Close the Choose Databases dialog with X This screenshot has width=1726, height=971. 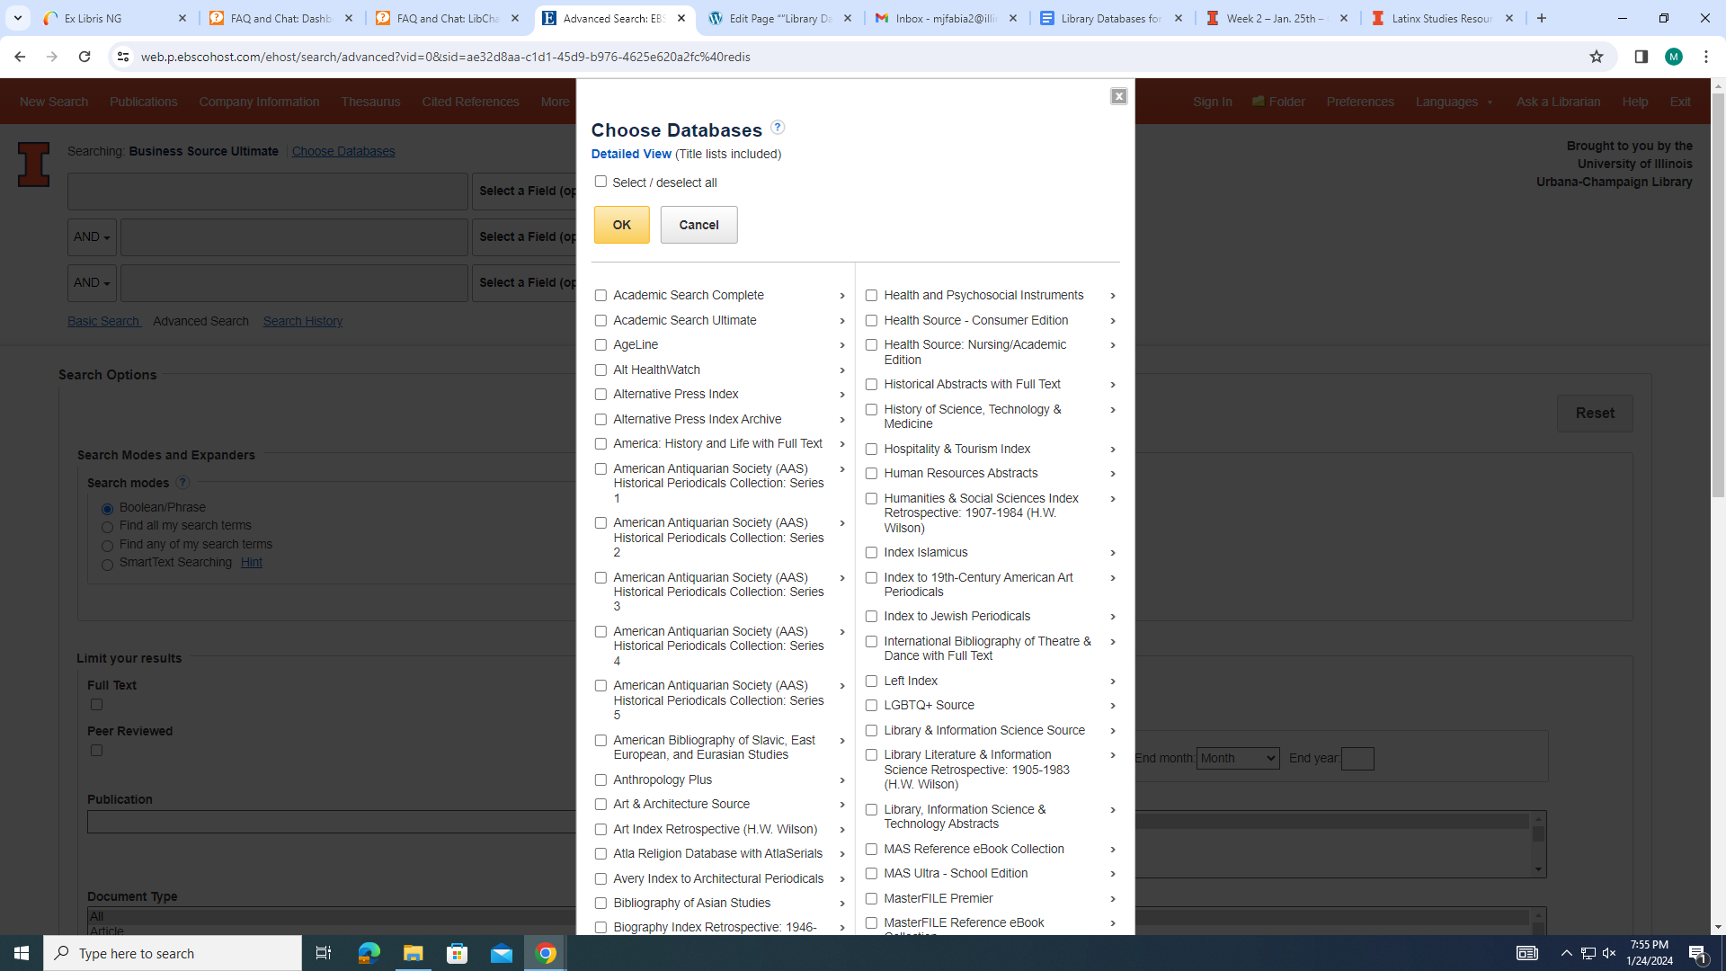click(1118, 96)
